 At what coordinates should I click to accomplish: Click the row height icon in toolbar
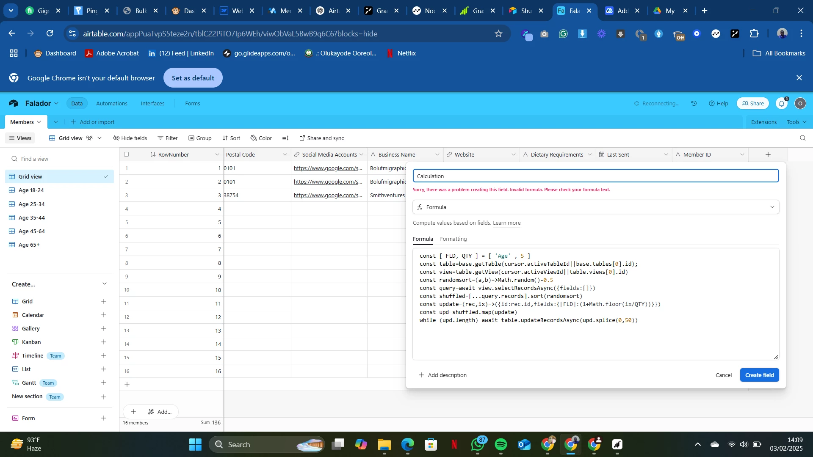(285, 138)
